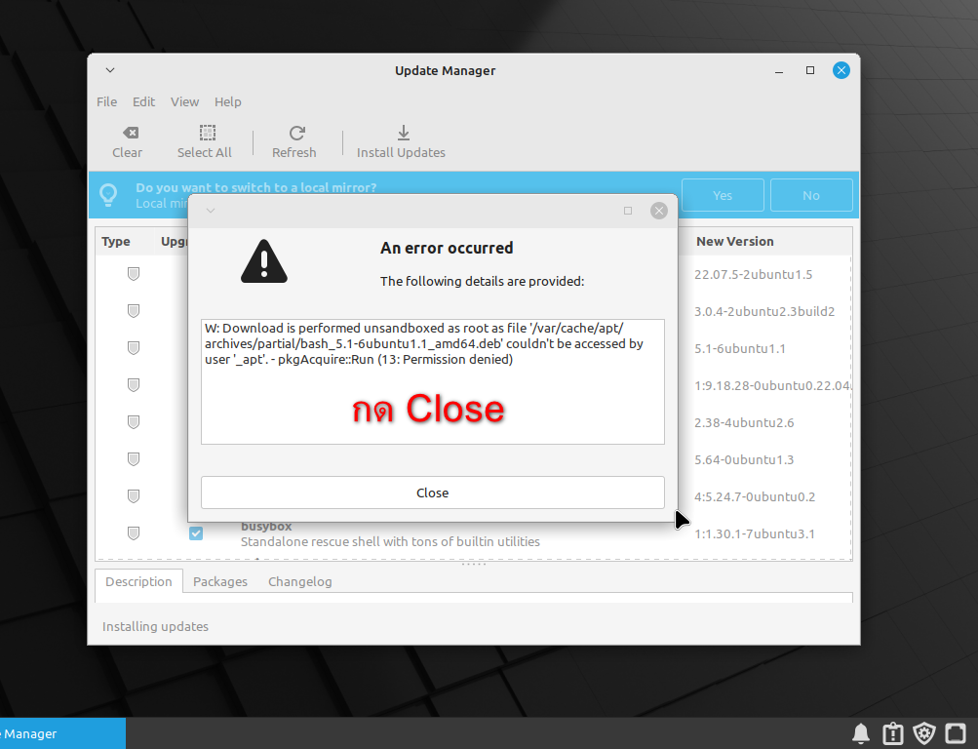Open the Help menu
Image resolution: width=978 pixels, height=749 pixels.
[x=227, y=101]
